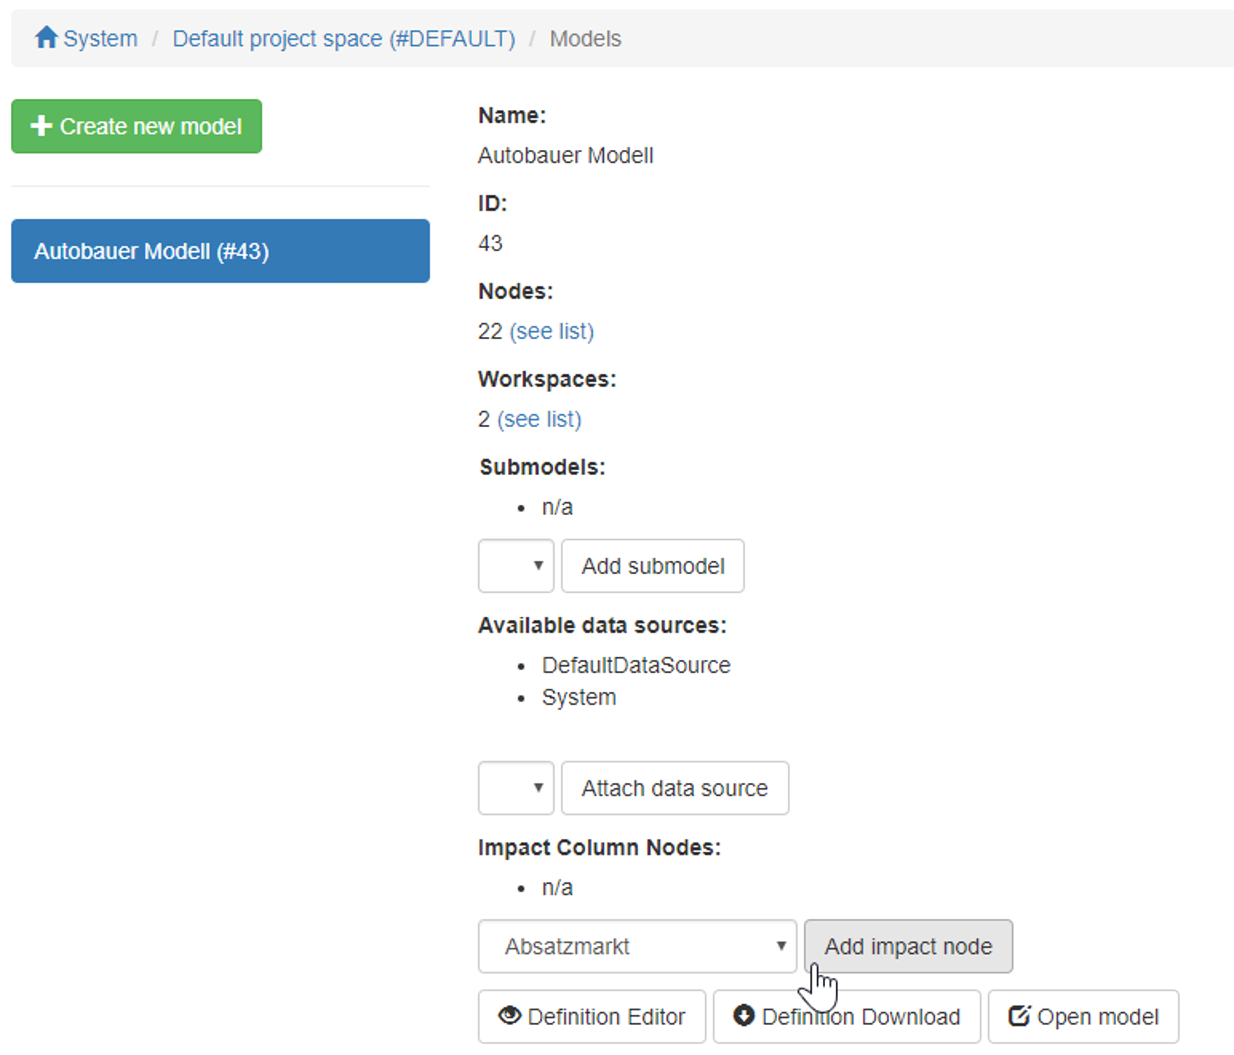1234x1055 pixels.
Task: Open the submodel selection dropdown
Action: click(516, 565)
